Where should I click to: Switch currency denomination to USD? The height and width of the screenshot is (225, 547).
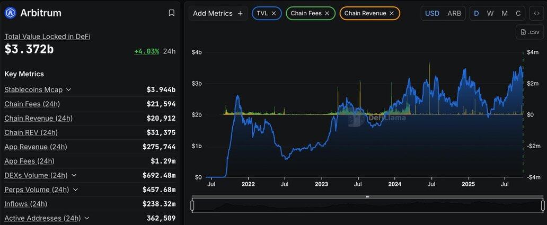click(432, 13)
